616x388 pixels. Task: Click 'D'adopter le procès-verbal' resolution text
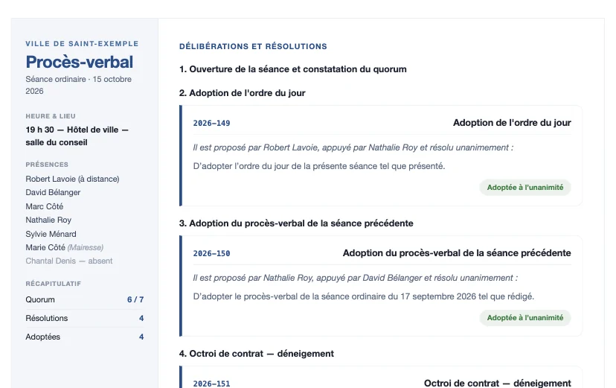coord(363,296)
